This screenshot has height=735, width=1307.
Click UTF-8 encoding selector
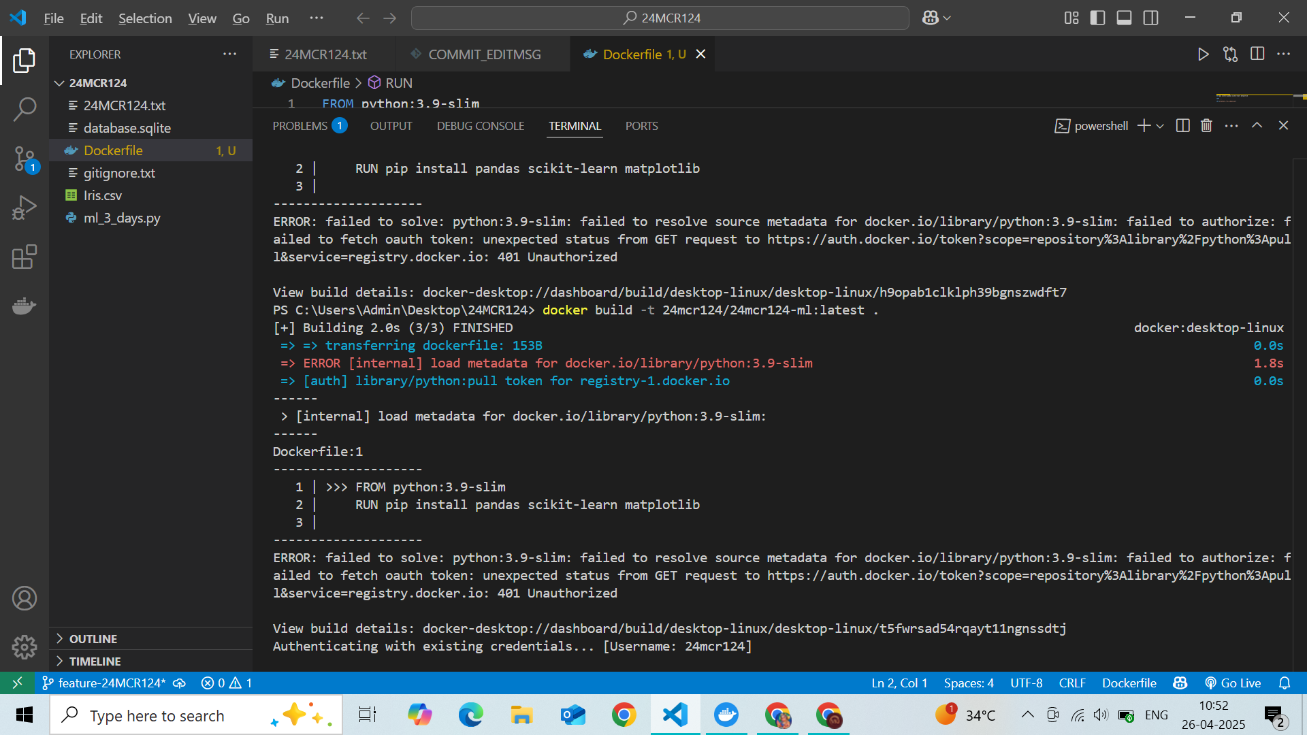(1027, 683)
